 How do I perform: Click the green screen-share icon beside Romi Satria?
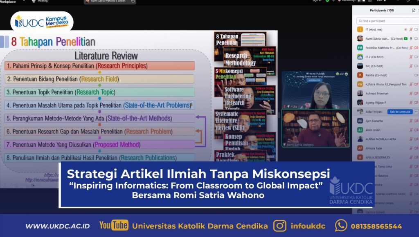tap(405, 38)
